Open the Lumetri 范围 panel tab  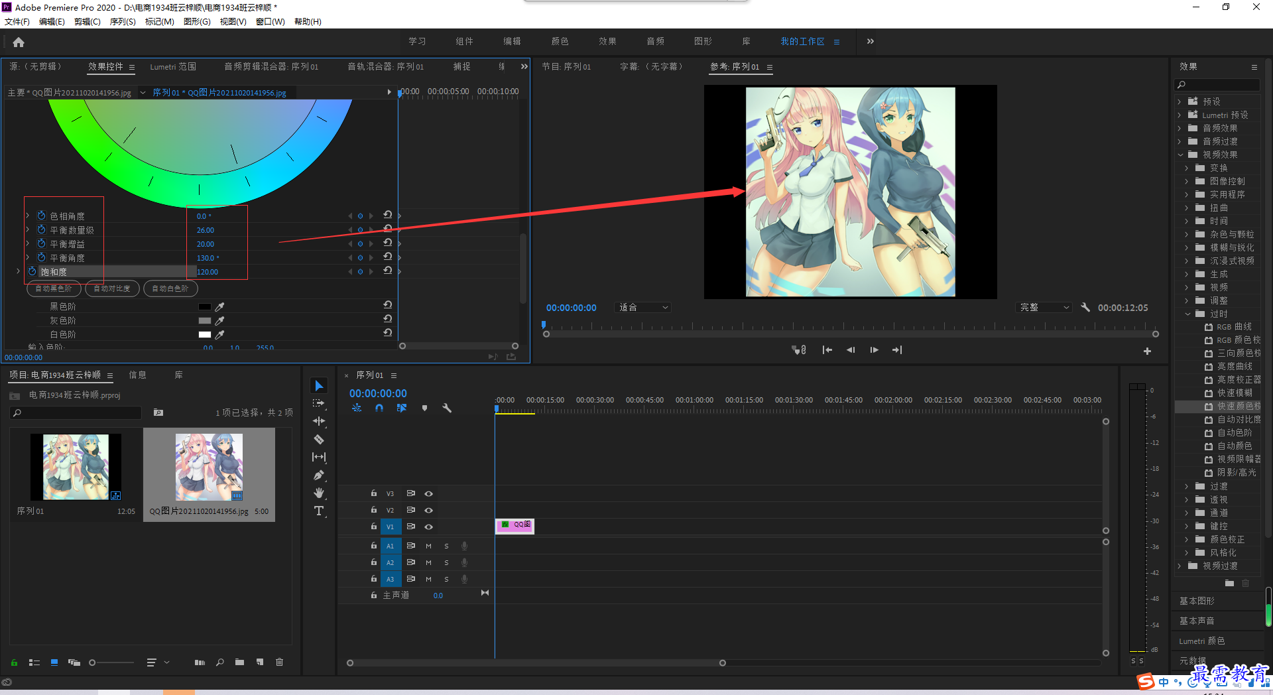tap(173, 66)
